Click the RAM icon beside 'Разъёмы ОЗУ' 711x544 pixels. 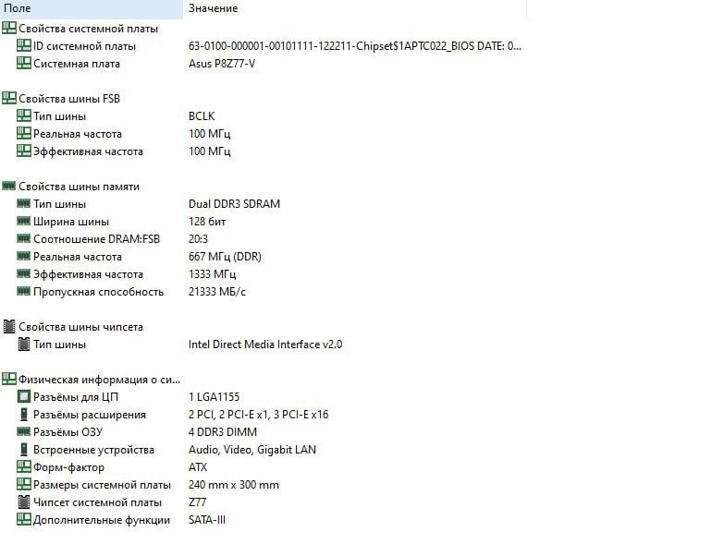point(24,431)
